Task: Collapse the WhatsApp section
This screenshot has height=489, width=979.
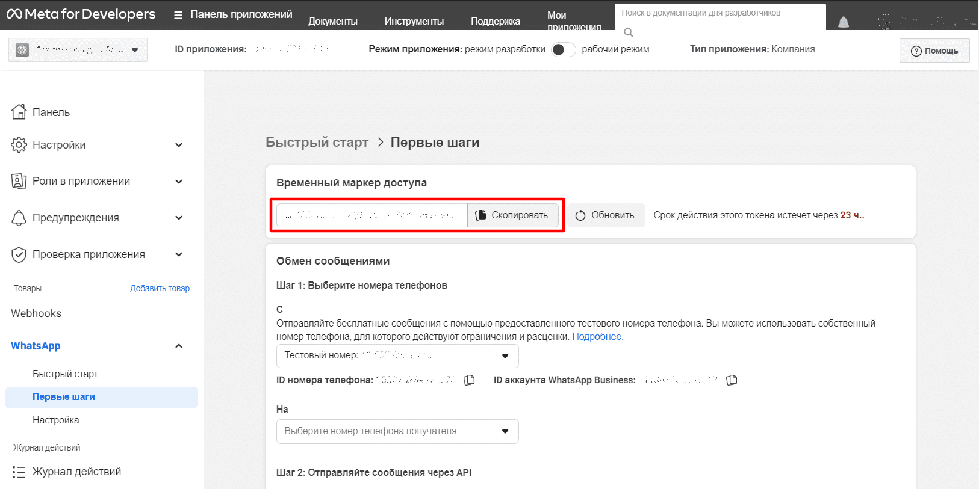Action: point(179,346)
